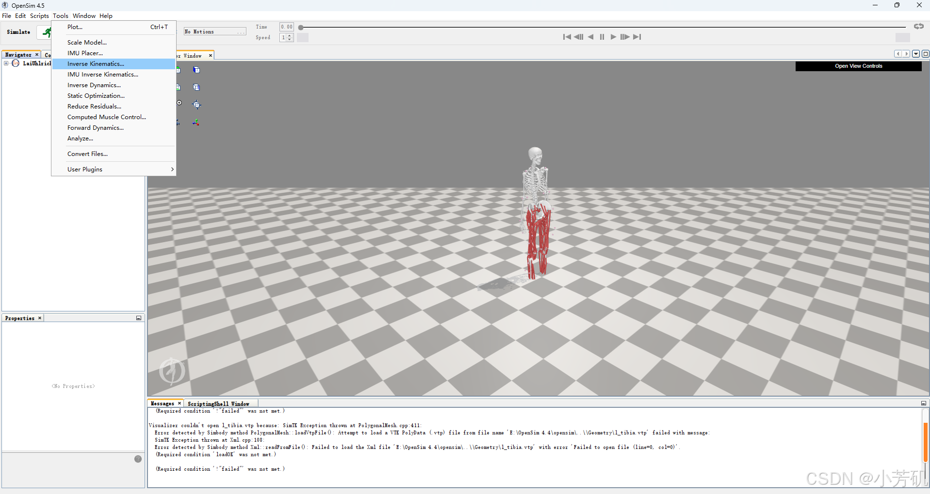Screen dimensions: 930x494
Task: Click the Open View Controls button
Action: (x=858, y=66)
